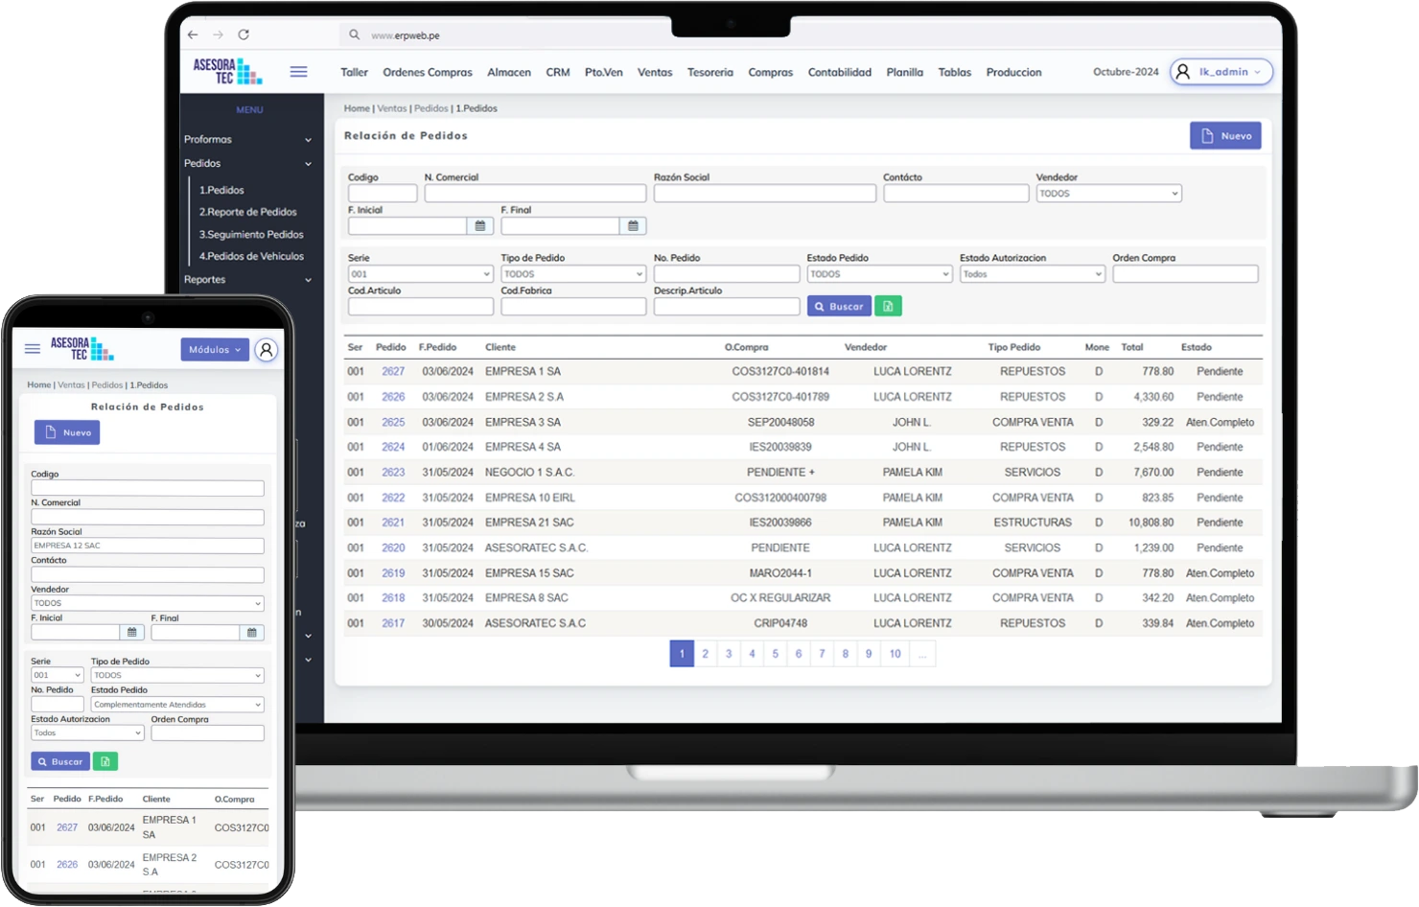The height and width of the screenshot is (907, 1419).
Task: Click the desktop hamburger menu icon
Action: pyautogui.click(x=298, y=72)
